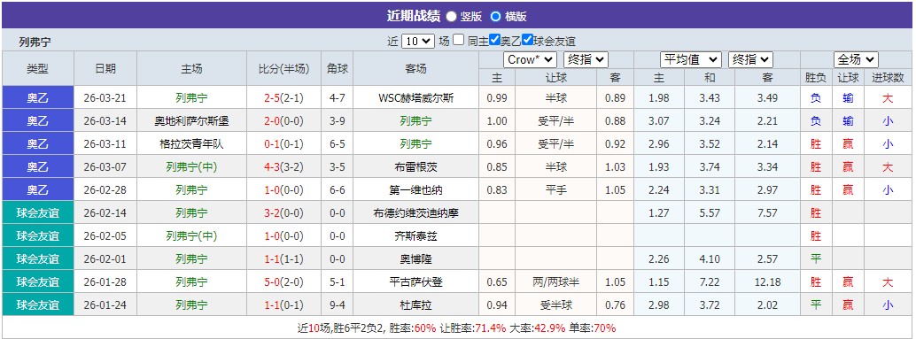Viewport: 916px width, 339px height.
Task: Open home team 奥地利萨尔斯堡
Action: pos(191,120)
